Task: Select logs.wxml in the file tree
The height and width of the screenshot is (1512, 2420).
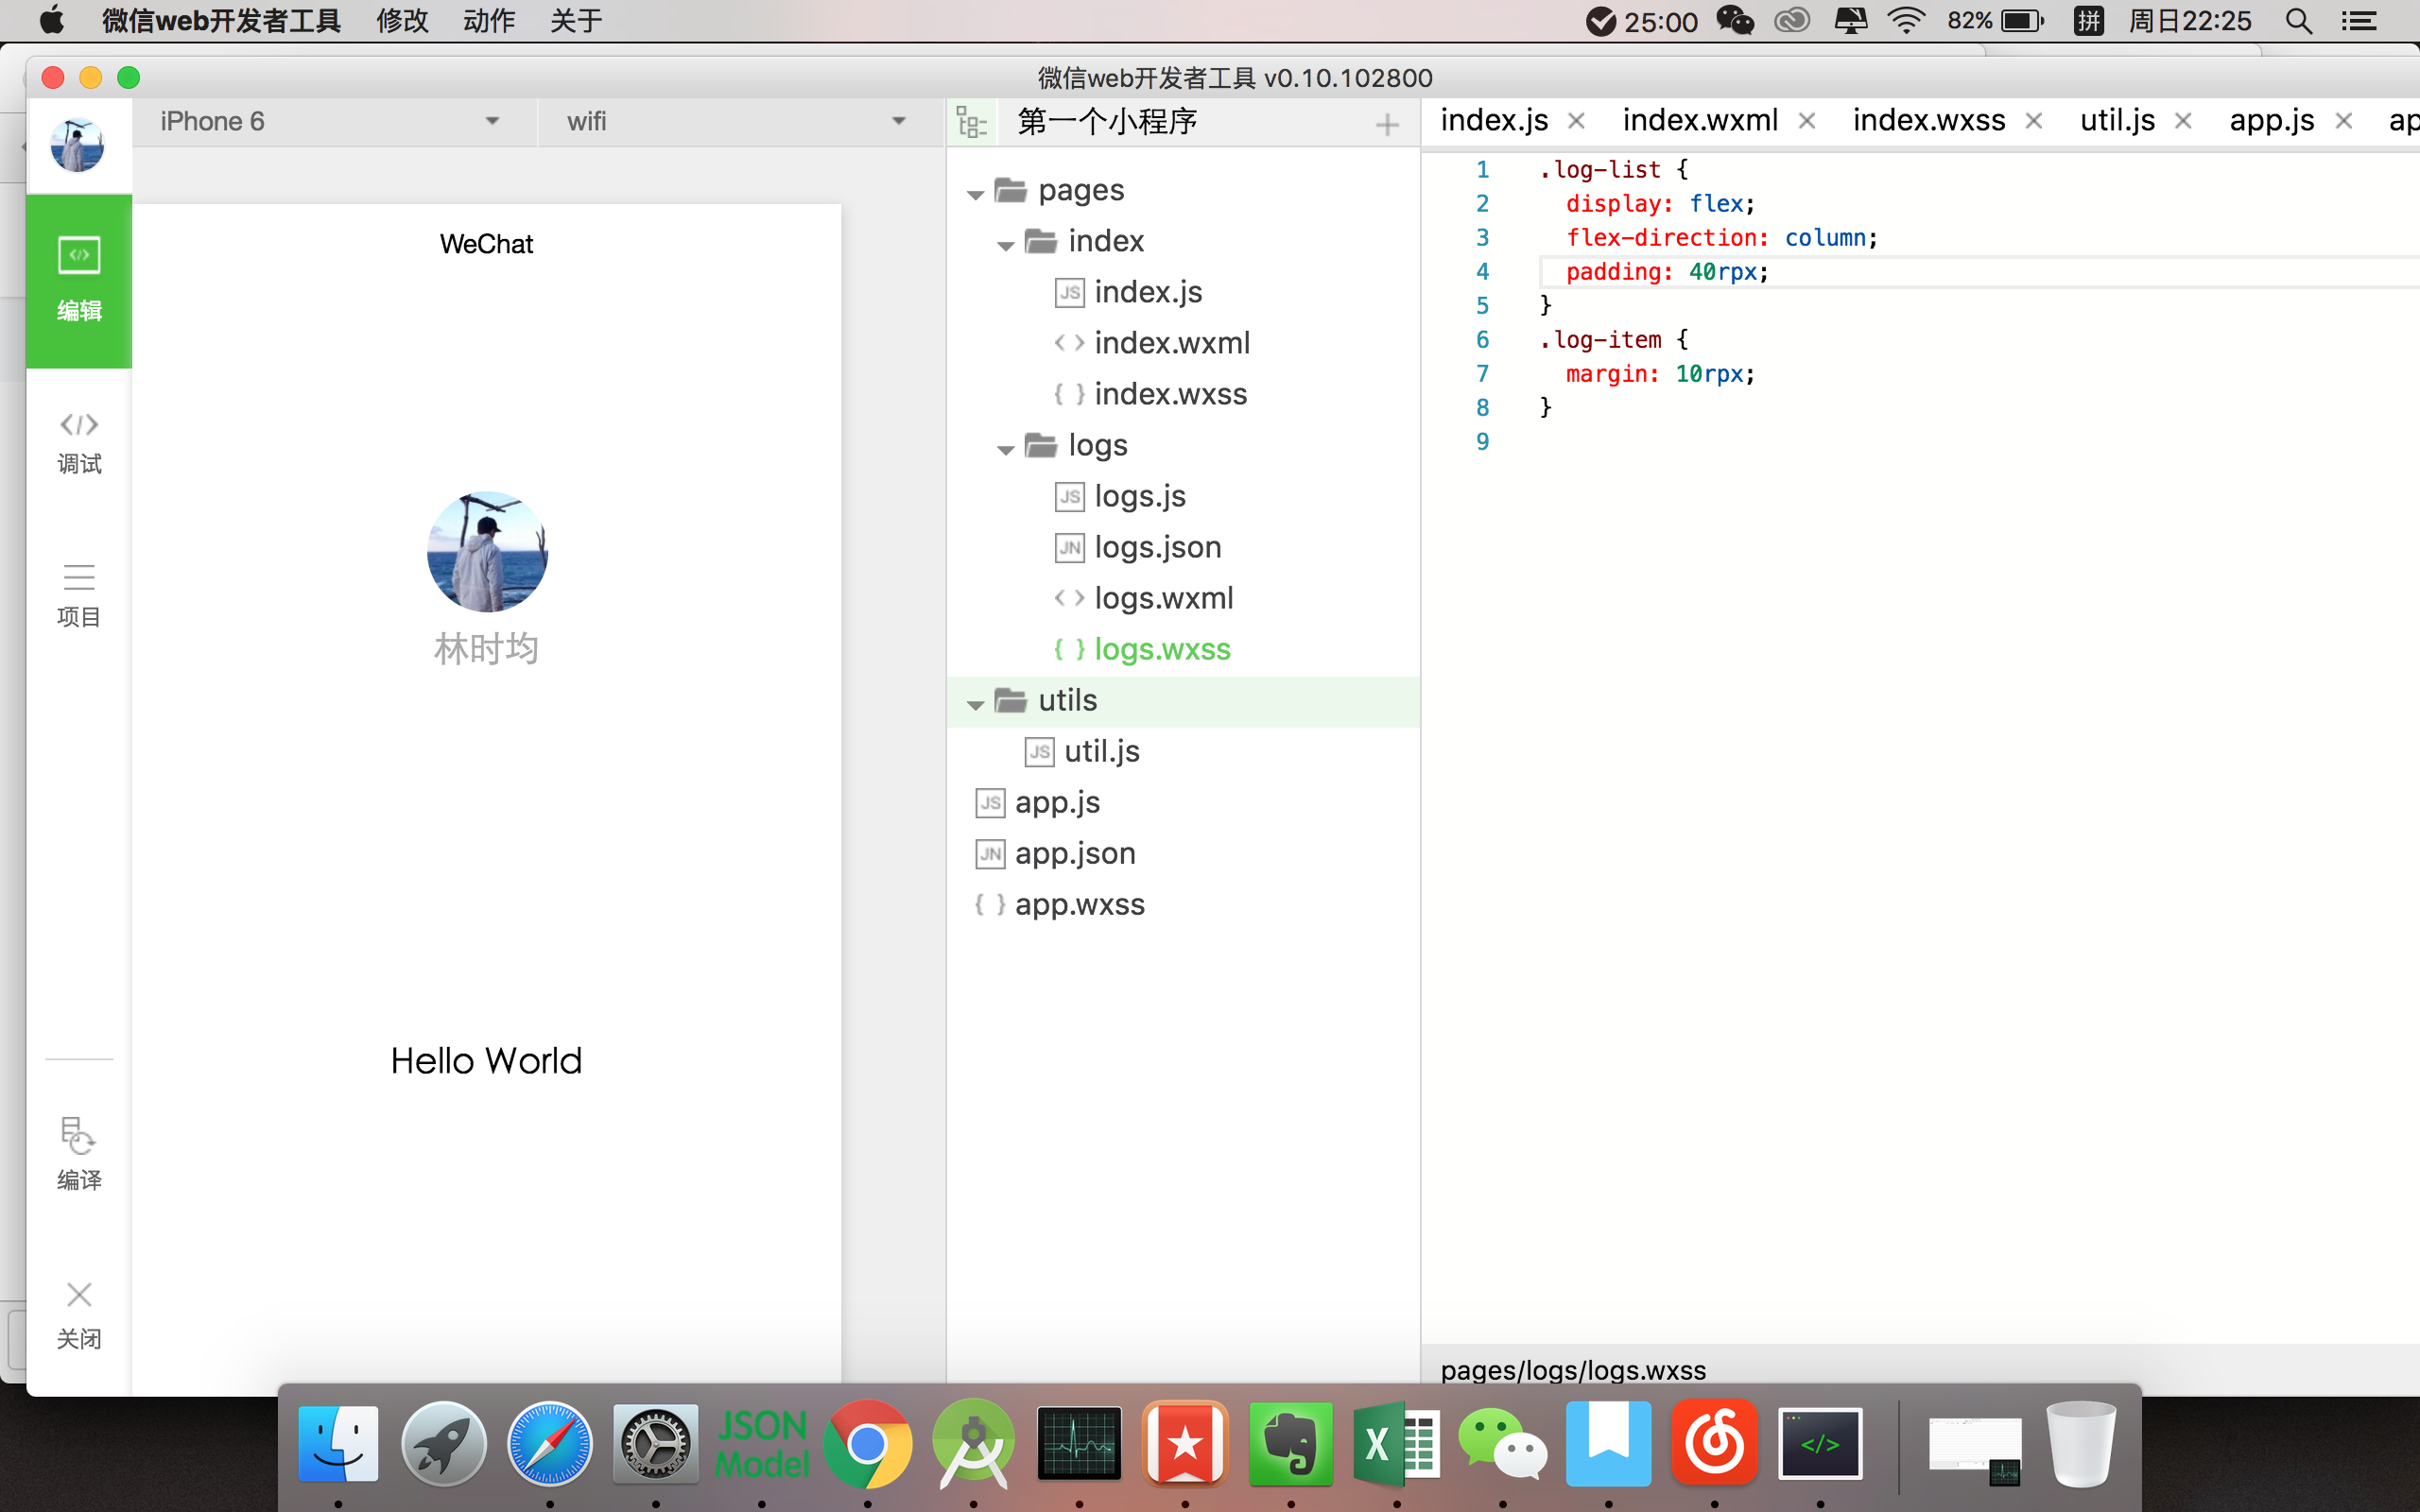Action: 1162,598
